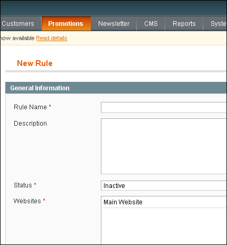Open the Newsletter menu
Screen dimensions: 227x245
pos(113,24)
